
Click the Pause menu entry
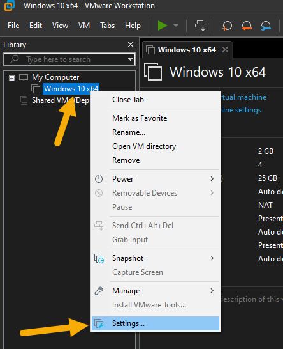click(x=156, y=207)
